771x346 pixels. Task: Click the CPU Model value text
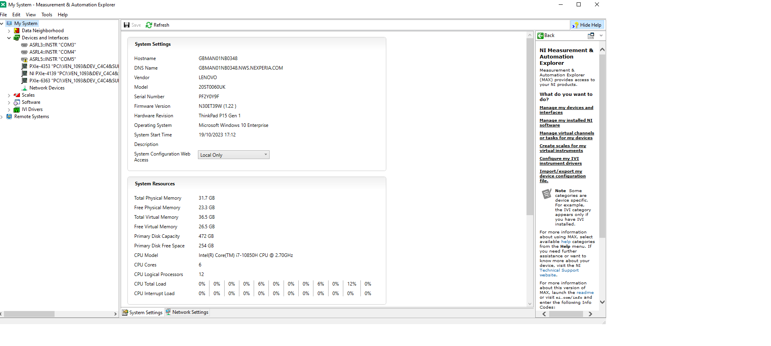(x=246, y=255)
